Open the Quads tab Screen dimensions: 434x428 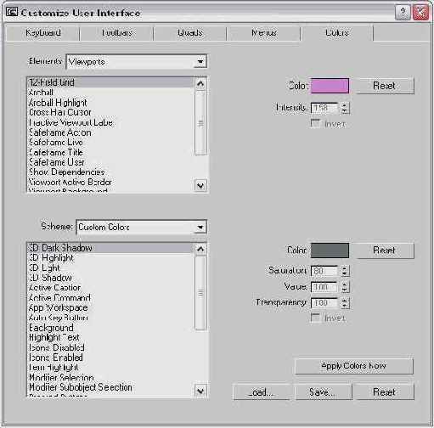point(190,33)
